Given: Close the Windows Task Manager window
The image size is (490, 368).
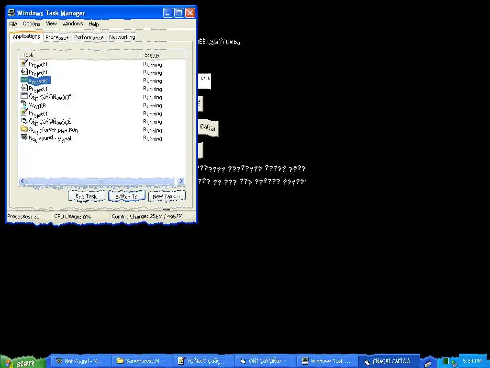Looking at the screenshot, I should (x=190, y=13).
